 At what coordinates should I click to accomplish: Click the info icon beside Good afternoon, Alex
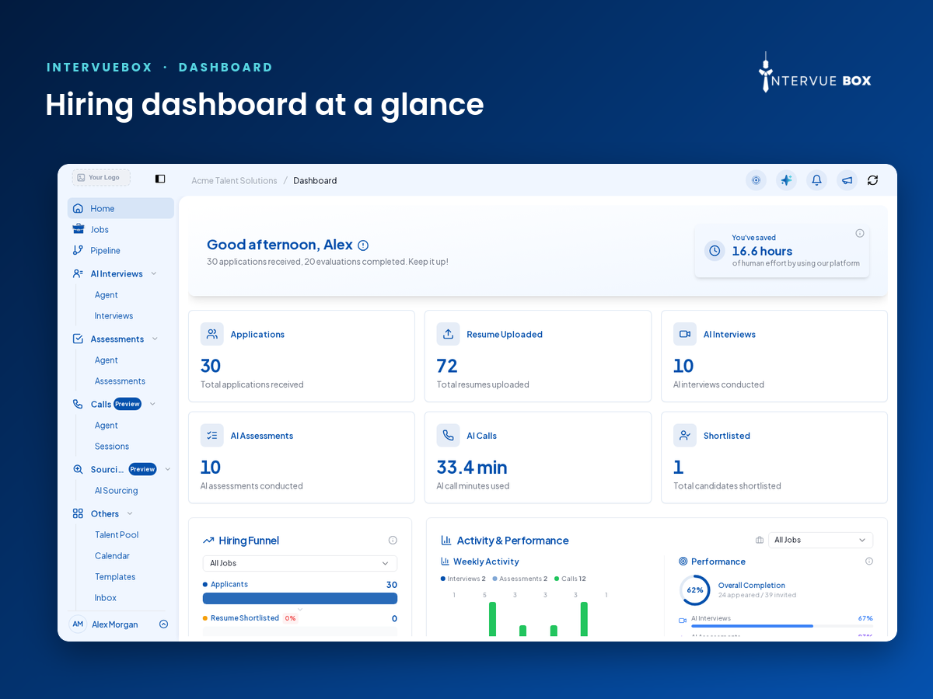click(363, 245)
